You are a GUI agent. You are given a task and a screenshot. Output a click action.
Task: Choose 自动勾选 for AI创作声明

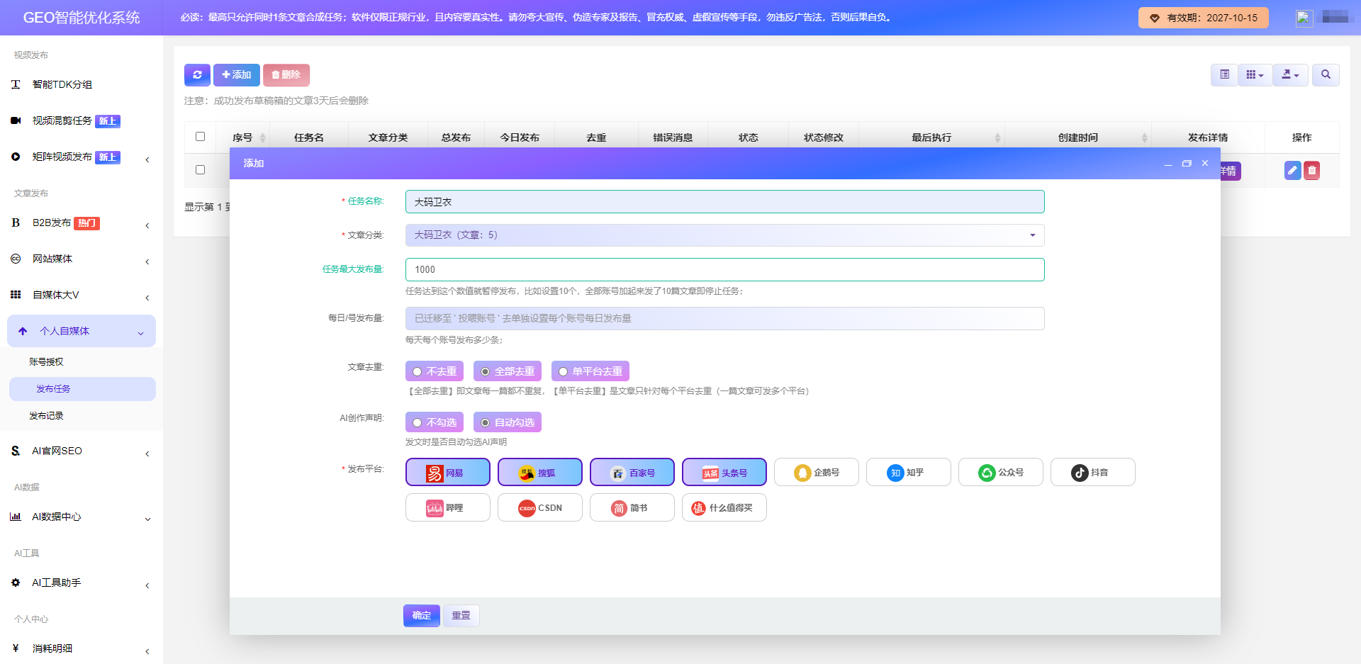point(508,422)
